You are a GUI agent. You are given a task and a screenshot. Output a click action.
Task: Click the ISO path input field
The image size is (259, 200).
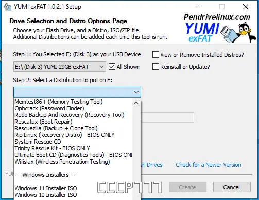pos(167,117)
